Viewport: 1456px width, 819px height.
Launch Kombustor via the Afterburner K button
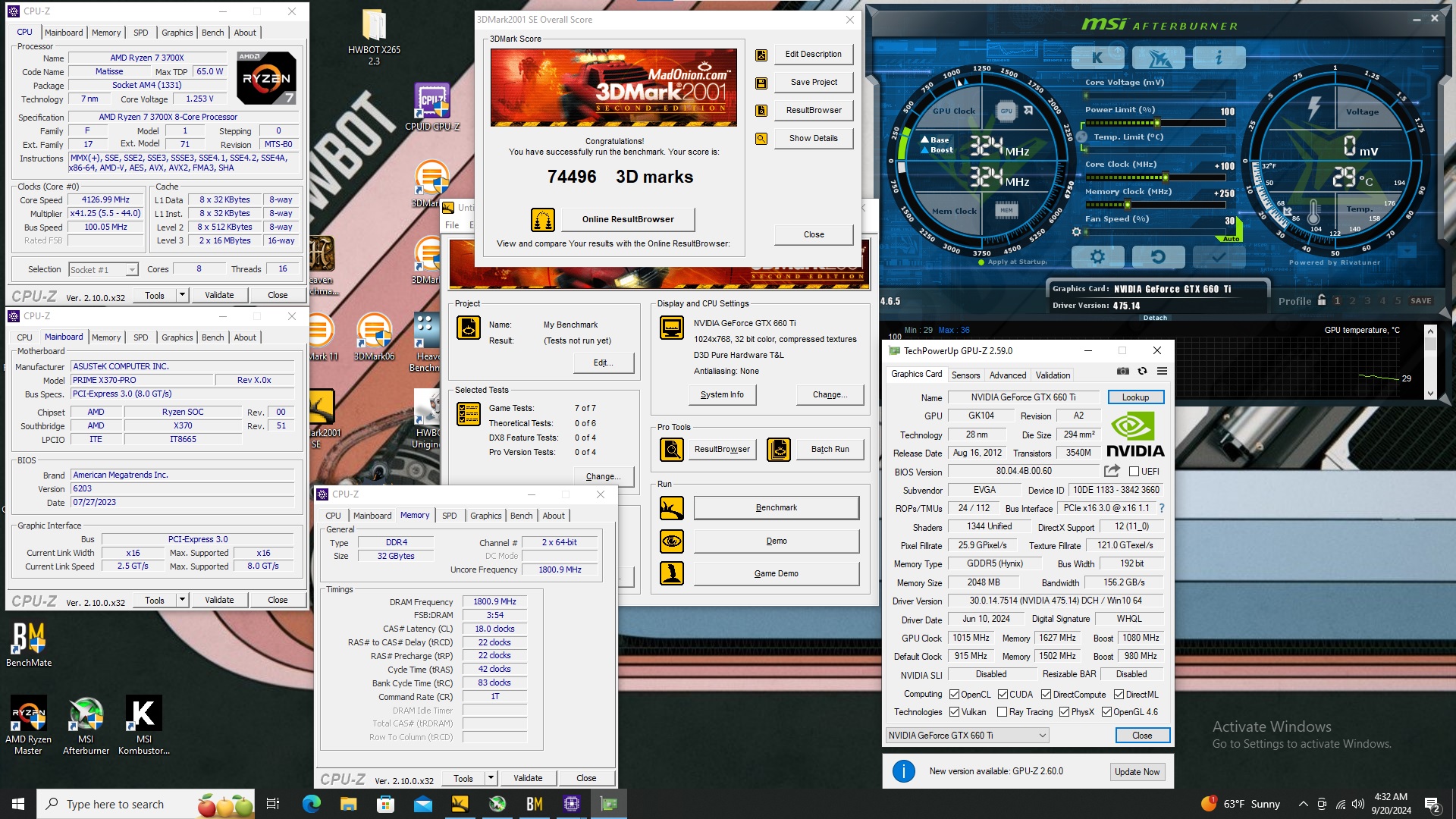[x=1097, y=58]
